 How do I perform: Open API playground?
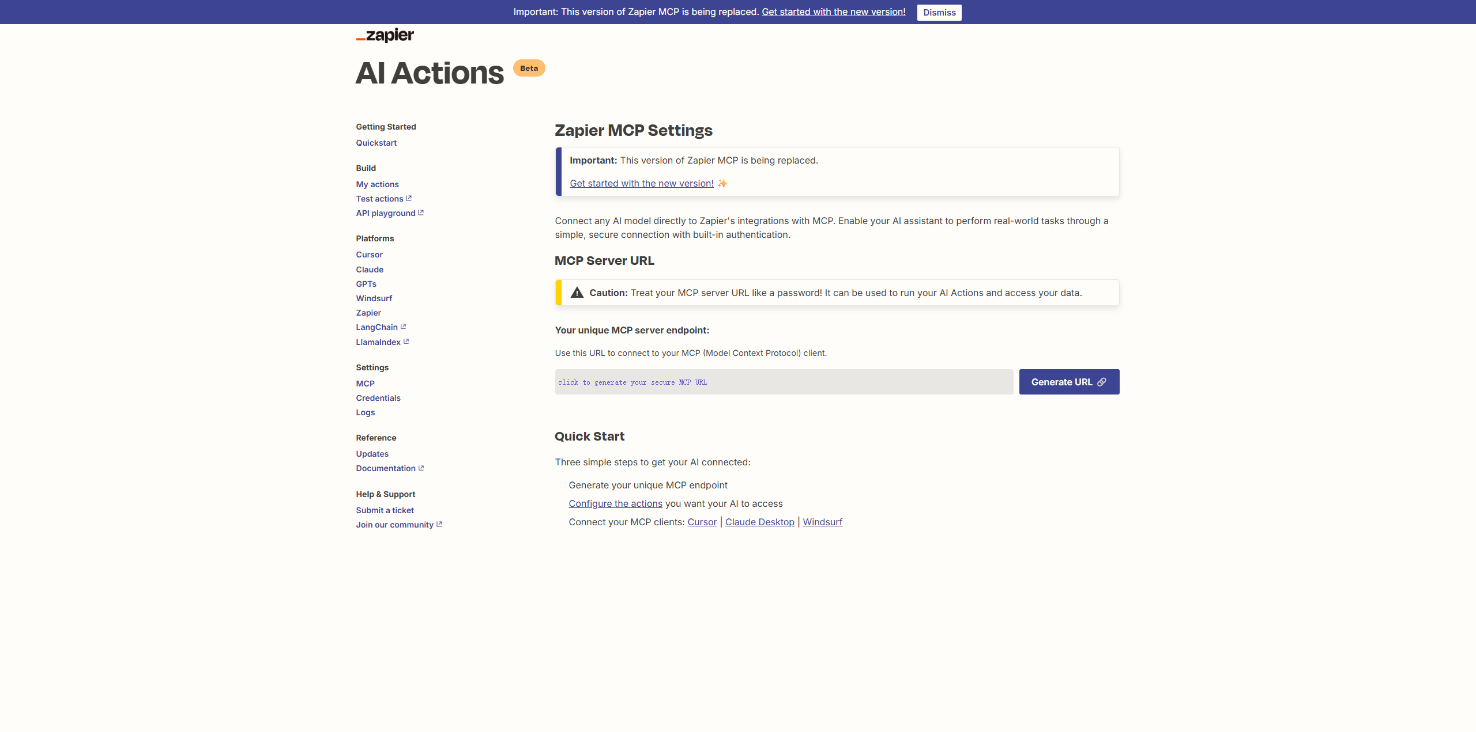pos(385,213)
